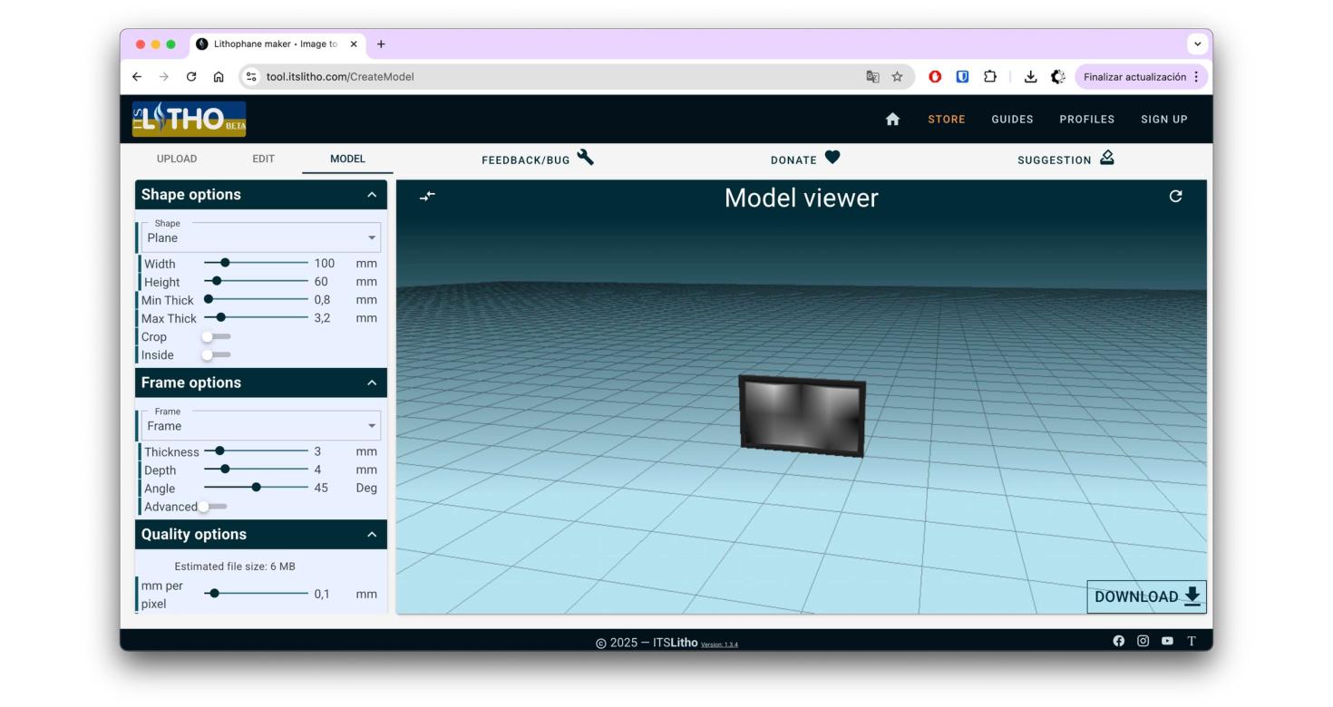Collapse the Quality options section
Image resolution: width=1333 pixels, height=707 pixels.
pyautogui.click(x=371, y=535)
